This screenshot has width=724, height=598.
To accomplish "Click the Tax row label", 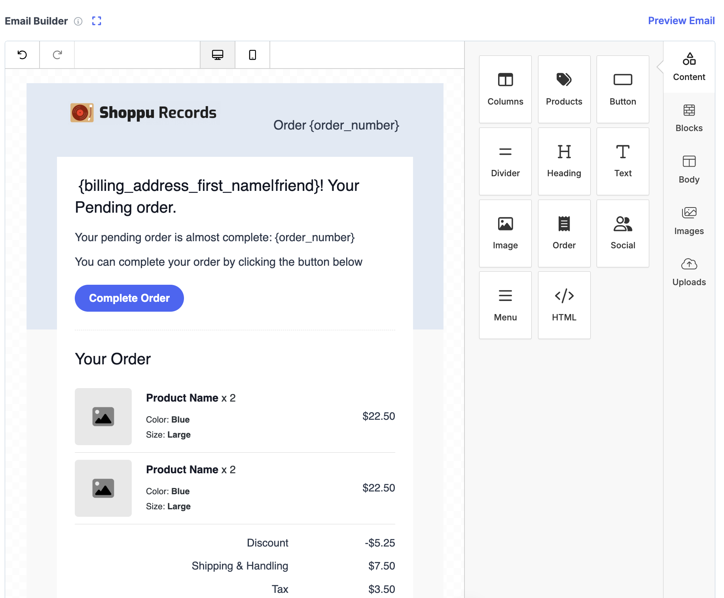I will (280, 589).
